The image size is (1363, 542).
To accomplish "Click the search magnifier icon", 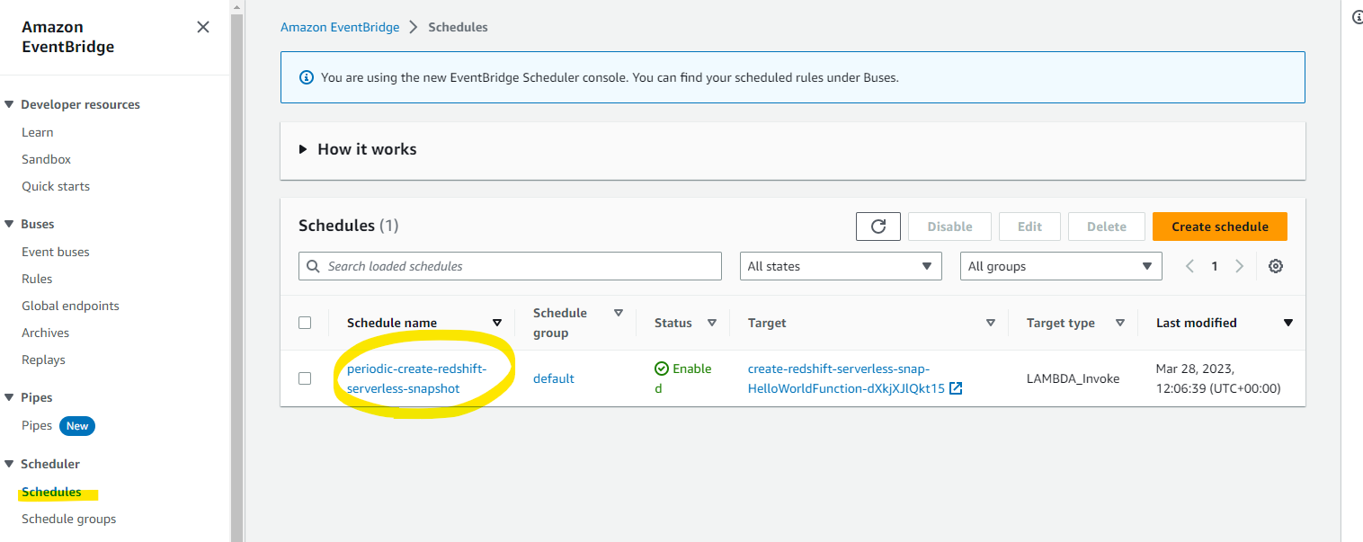I will pyautogui.click(x=314, y=266).
